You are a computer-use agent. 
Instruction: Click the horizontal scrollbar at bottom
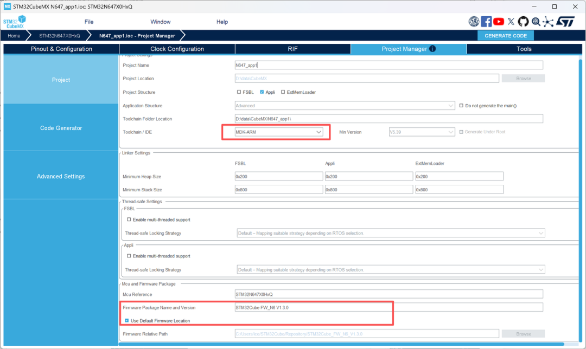tap(341, 344)
